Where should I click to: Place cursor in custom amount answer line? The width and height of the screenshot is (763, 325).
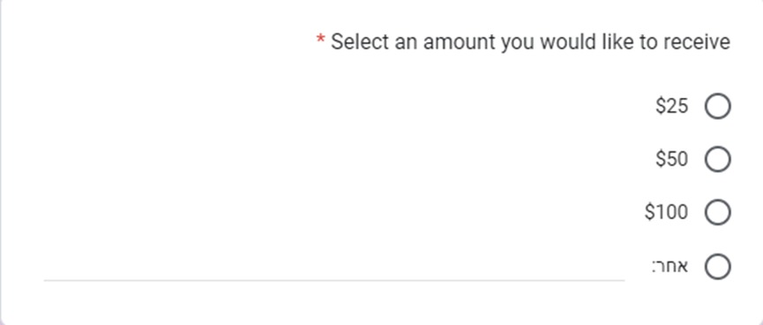click(334, 267)
